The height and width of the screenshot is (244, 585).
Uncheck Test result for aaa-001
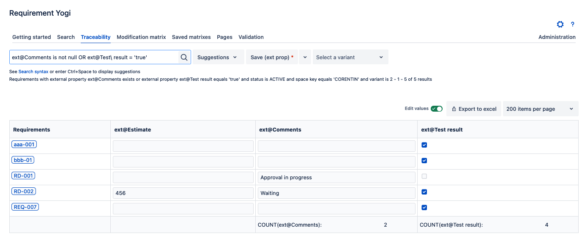[424, 145]
